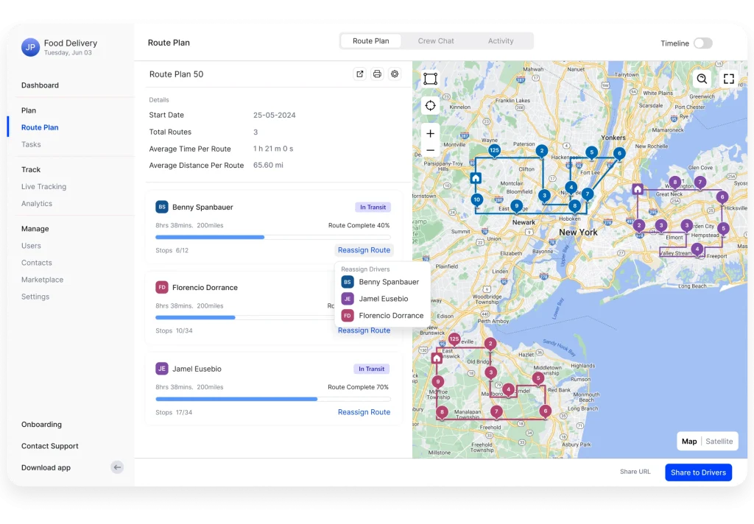Select blue stop marker 10
Image resolution: width=754 pixels, height=524 pixels.
pyautogui.click(x=476, y=199)
